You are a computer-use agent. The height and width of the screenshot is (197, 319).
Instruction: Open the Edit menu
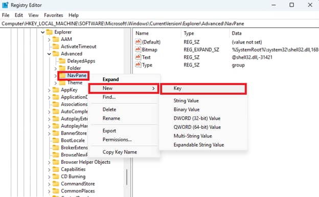coord(19,15)
